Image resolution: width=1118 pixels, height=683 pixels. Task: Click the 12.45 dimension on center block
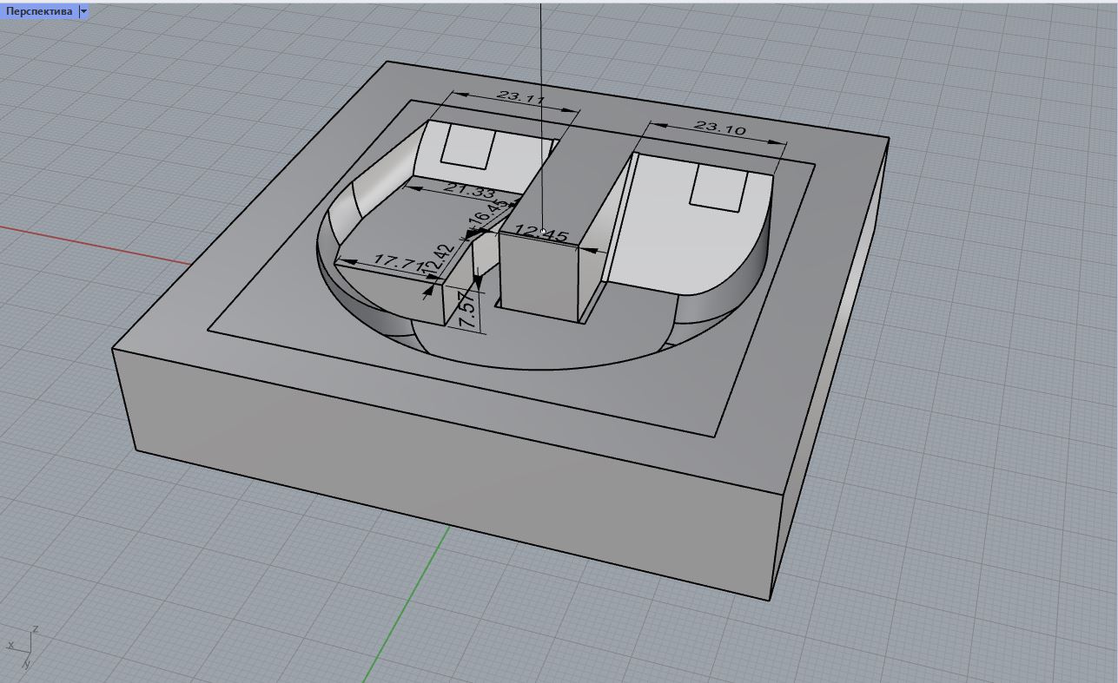(541, 233)
